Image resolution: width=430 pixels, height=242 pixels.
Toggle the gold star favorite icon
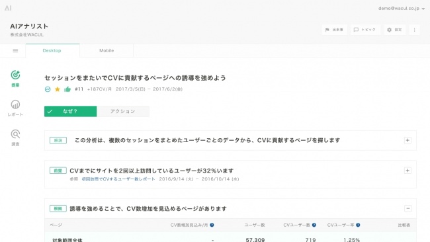(58, 89)
